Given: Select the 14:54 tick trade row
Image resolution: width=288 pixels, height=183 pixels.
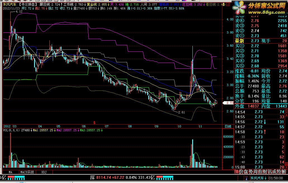Looking at the screenshot, I should tap(260, 112).
